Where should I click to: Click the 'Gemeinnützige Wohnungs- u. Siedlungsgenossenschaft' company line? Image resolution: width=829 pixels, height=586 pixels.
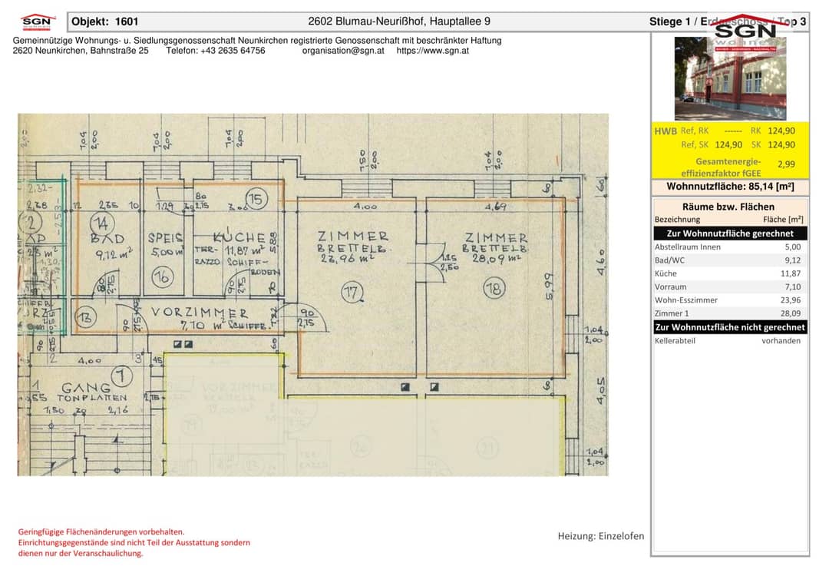pos(257,41)
